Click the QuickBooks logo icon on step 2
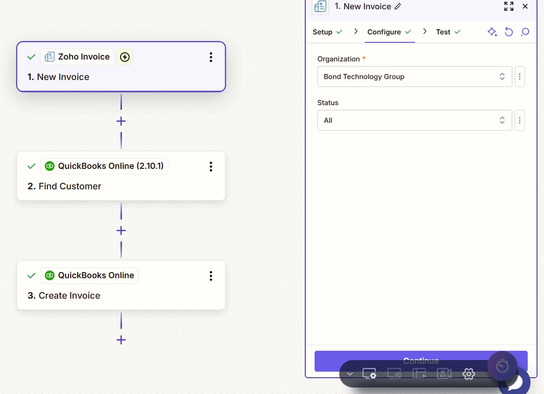 coord(50,166)
